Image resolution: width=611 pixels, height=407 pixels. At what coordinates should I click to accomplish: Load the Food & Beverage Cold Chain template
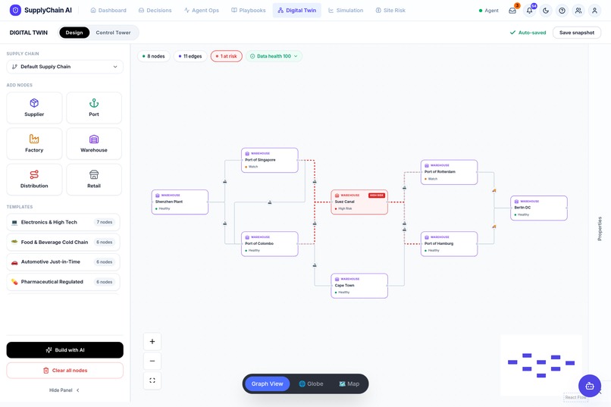click(63, 242)
